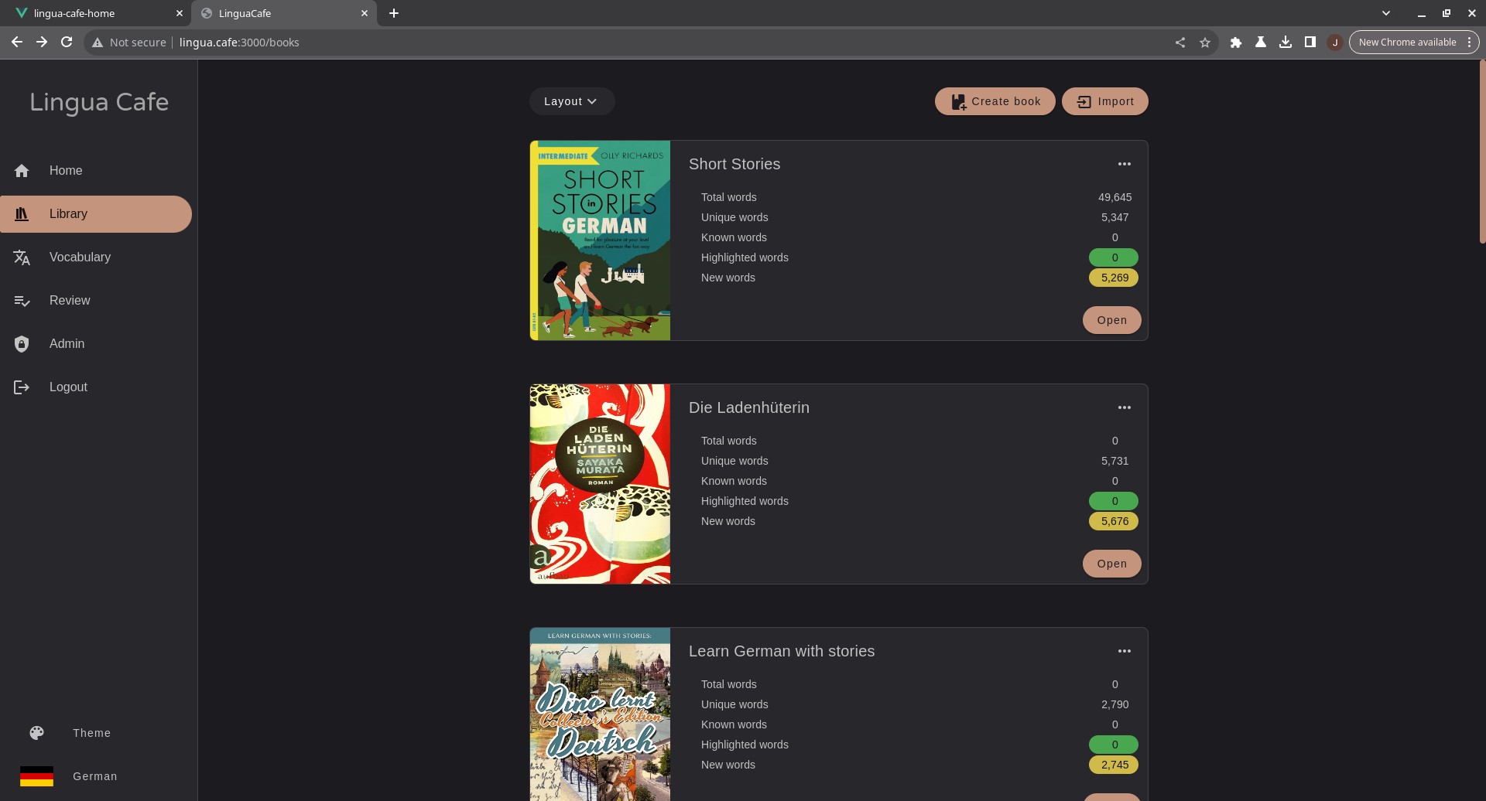
Task: Click the German flag language icon
Action: point(36,776)
